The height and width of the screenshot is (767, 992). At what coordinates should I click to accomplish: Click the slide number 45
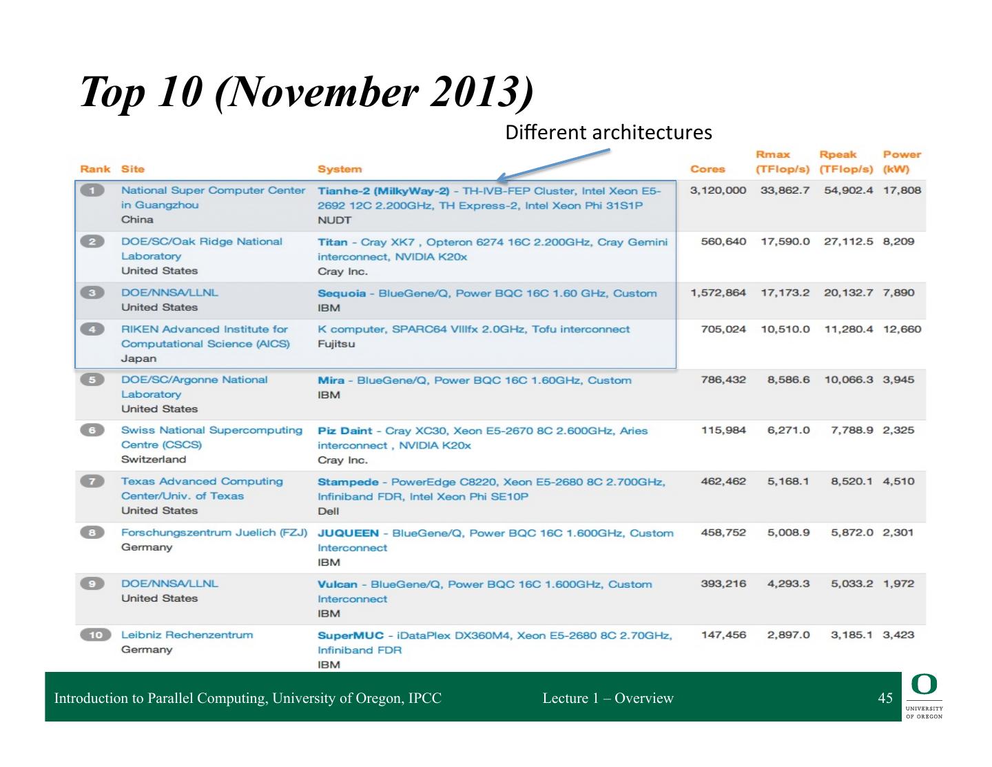pos(885,698)
